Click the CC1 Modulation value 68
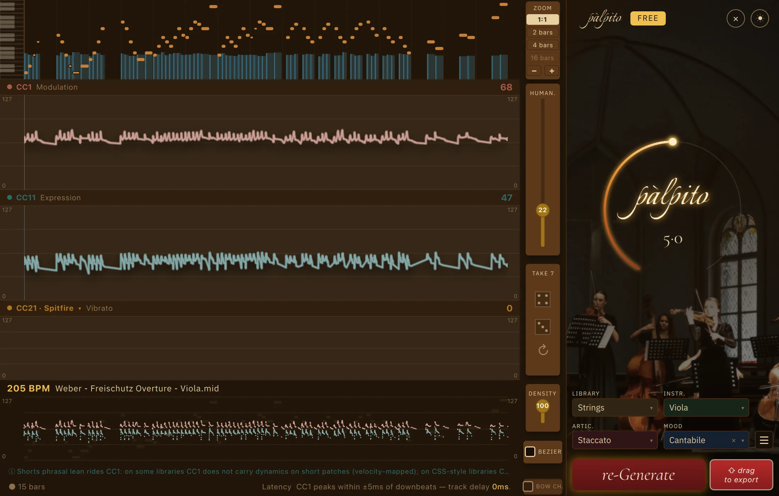 [506, 87]
